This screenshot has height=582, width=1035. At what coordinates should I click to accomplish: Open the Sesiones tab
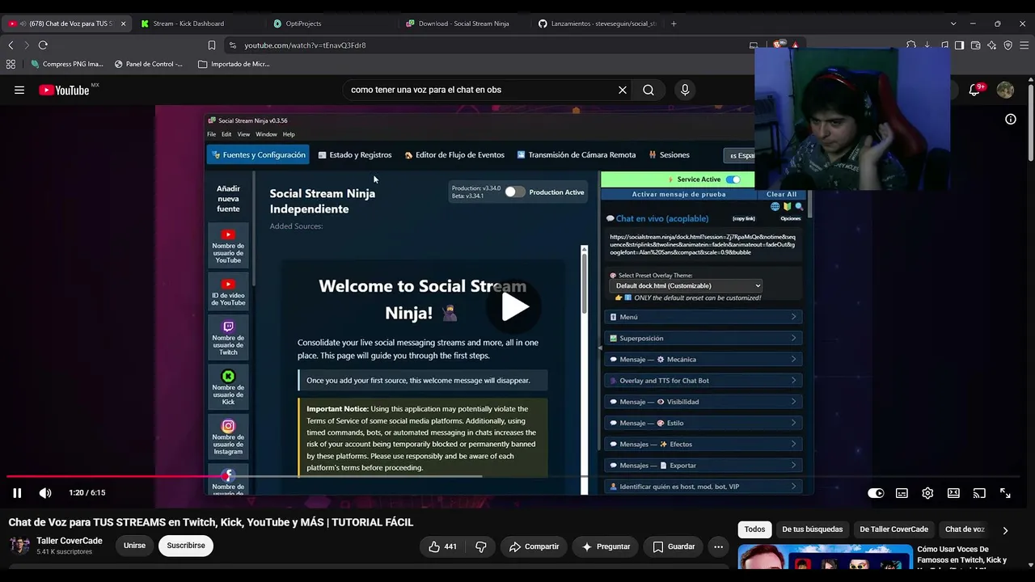click(x=669, y=155)
